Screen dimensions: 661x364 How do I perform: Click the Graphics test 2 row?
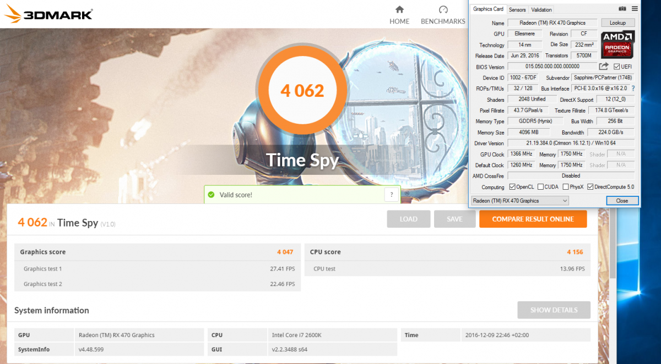point(158,284)
